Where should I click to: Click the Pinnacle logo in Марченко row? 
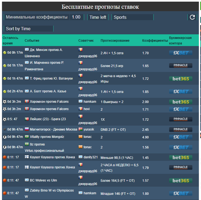(x=181, y=65)
